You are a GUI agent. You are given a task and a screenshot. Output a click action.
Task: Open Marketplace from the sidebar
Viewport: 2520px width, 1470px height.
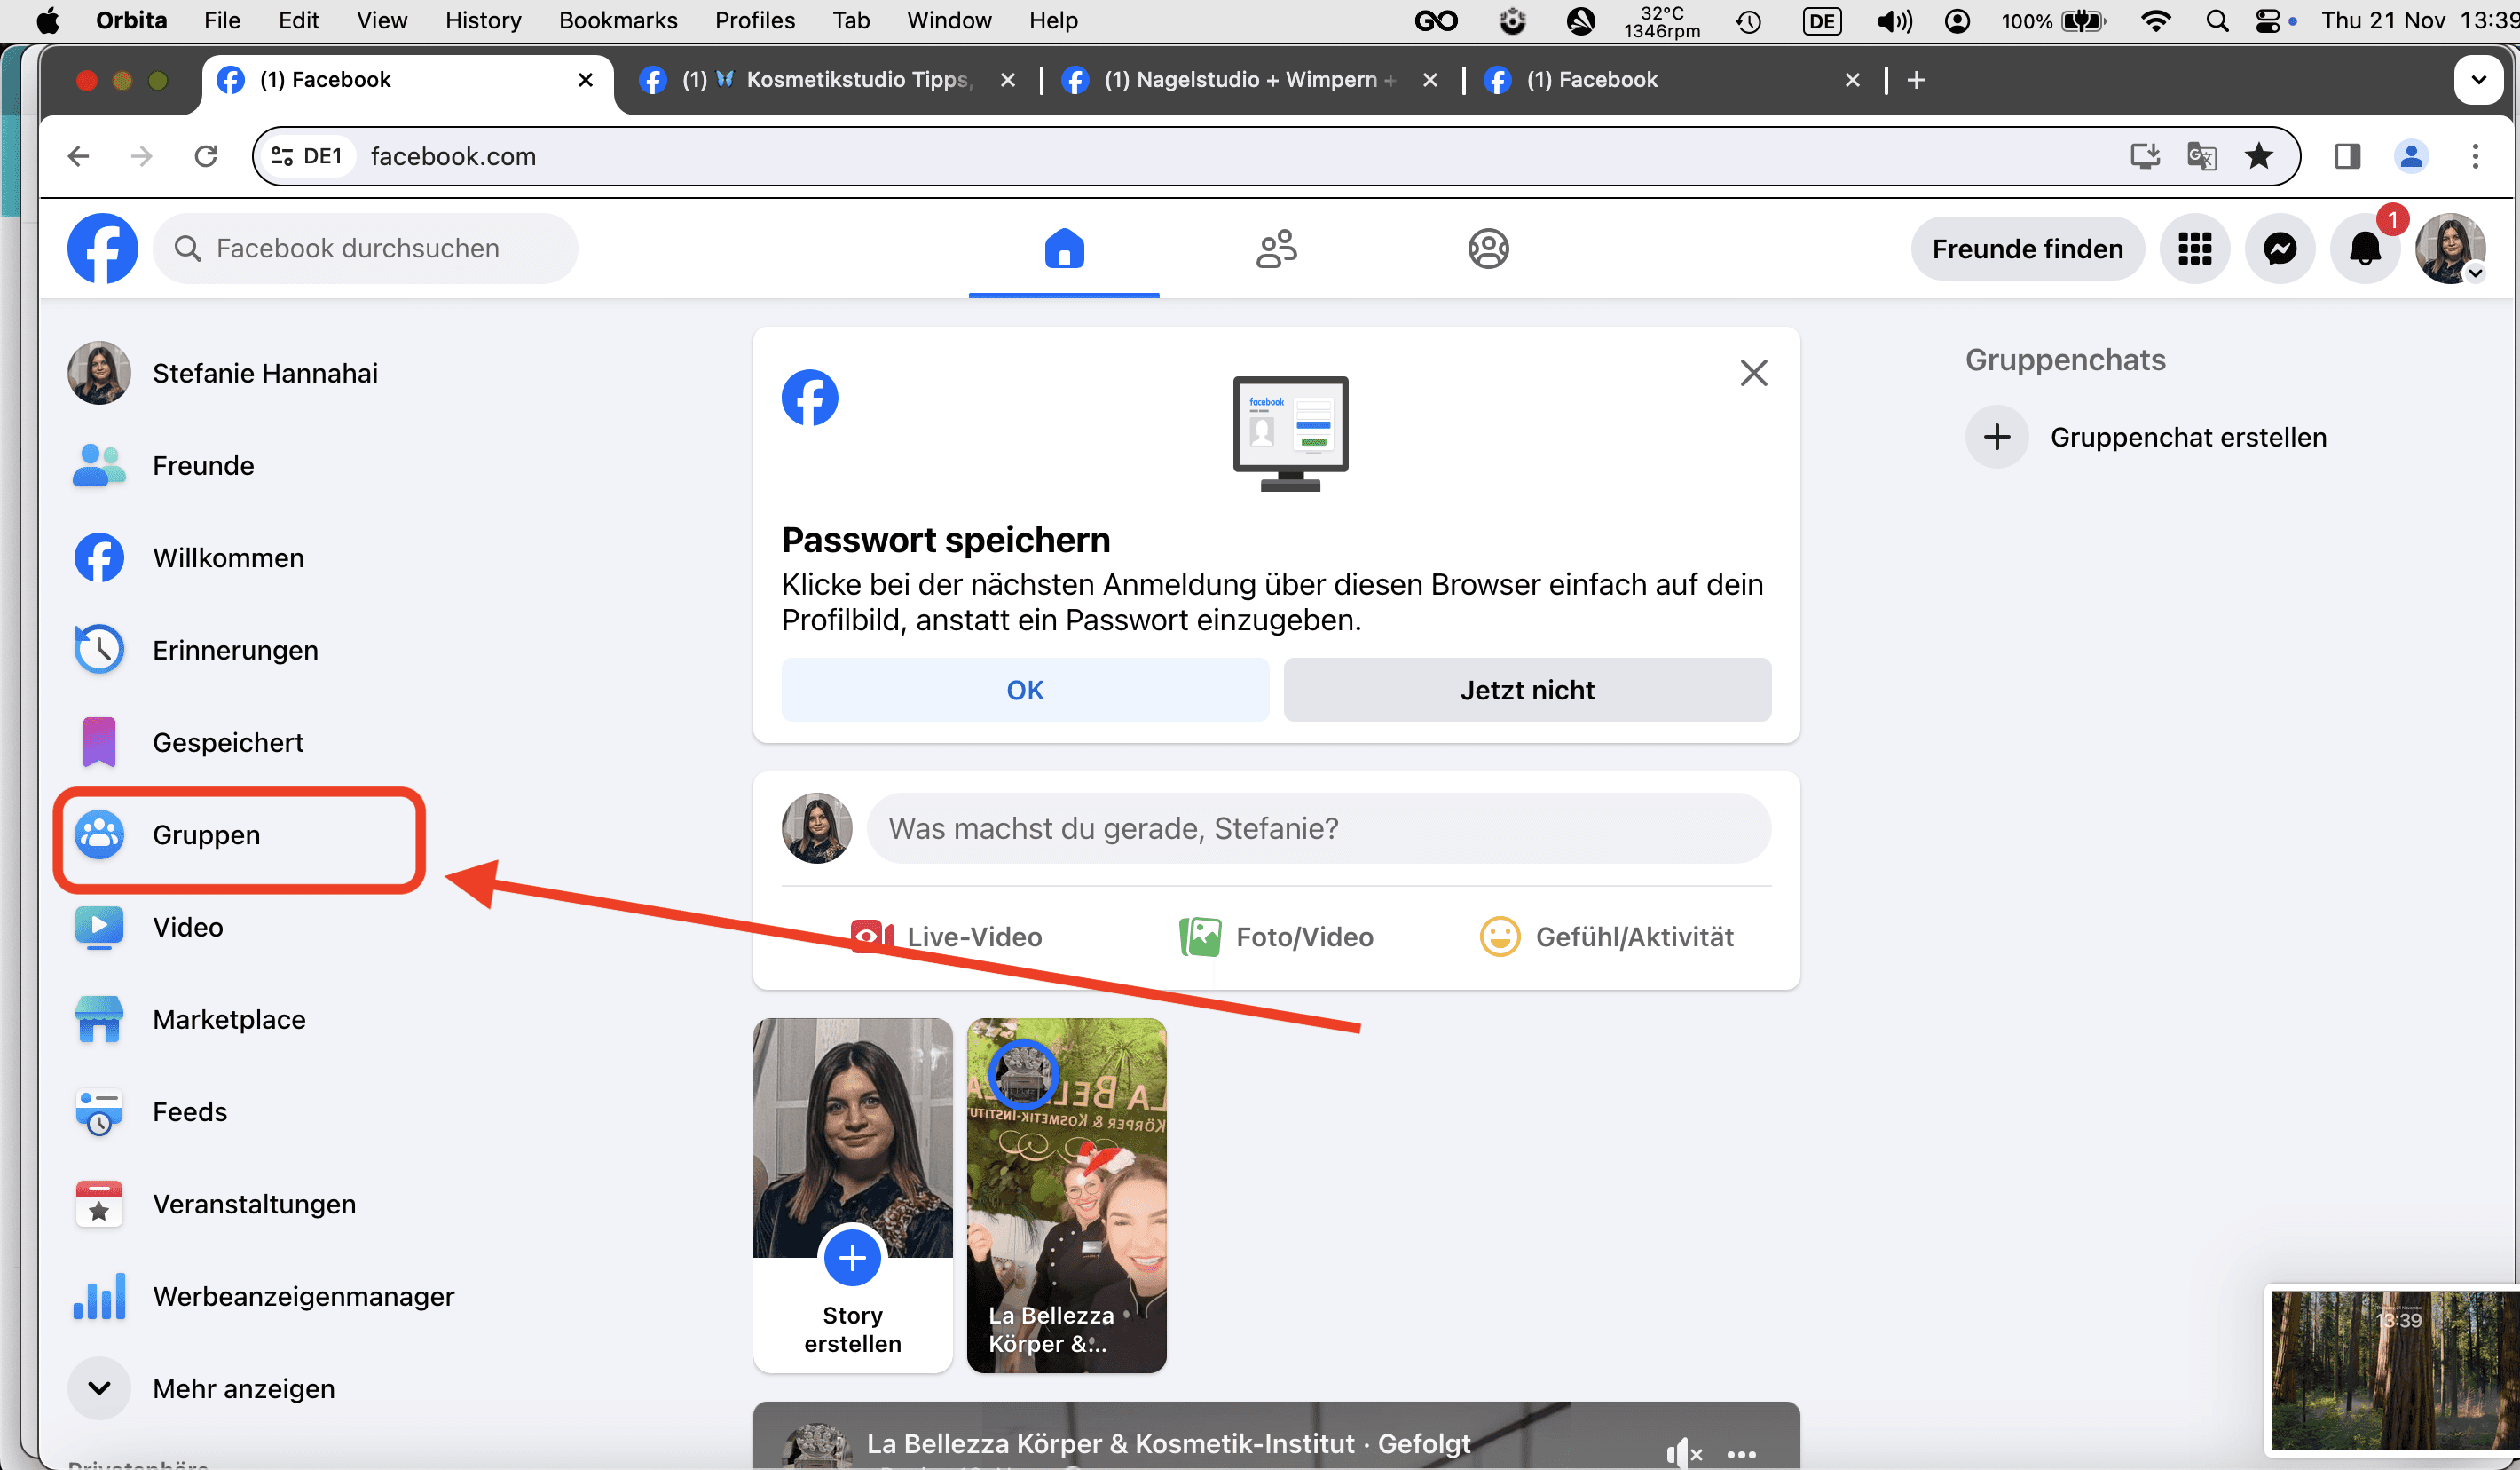point(228,1019)
